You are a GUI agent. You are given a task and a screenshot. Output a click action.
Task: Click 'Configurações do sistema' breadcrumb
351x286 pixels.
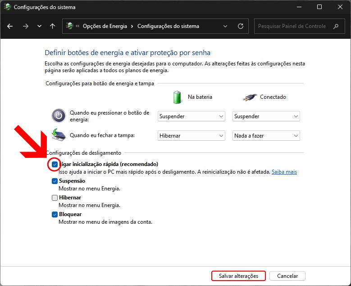pos(168,26)
